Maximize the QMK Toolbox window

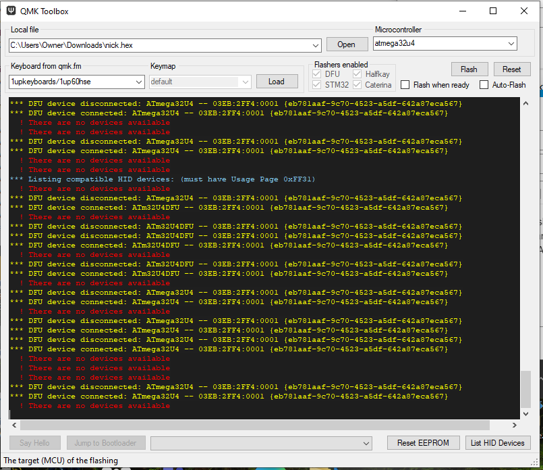[x=493, y=11]
